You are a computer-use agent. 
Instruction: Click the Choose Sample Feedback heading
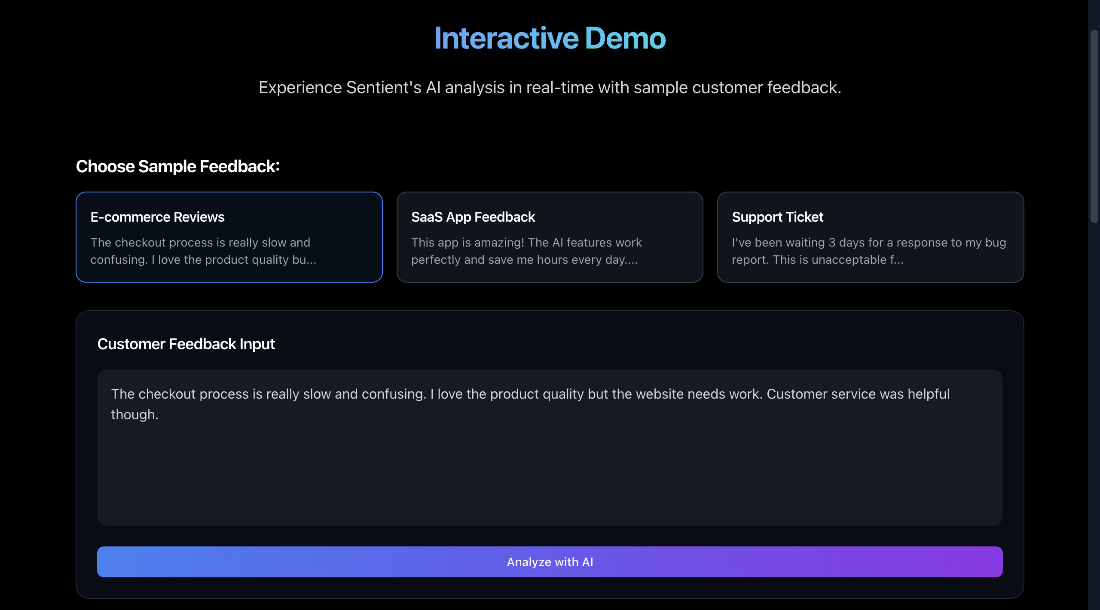pos(177,166)
